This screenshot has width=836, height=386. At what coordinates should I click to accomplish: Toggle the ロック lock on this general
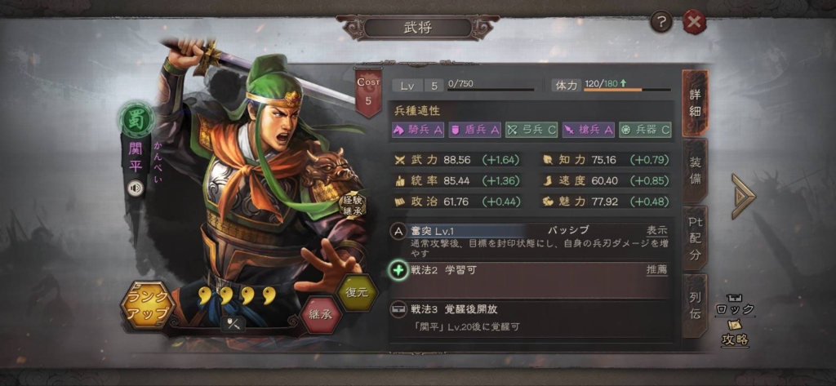tap(736, 304)
